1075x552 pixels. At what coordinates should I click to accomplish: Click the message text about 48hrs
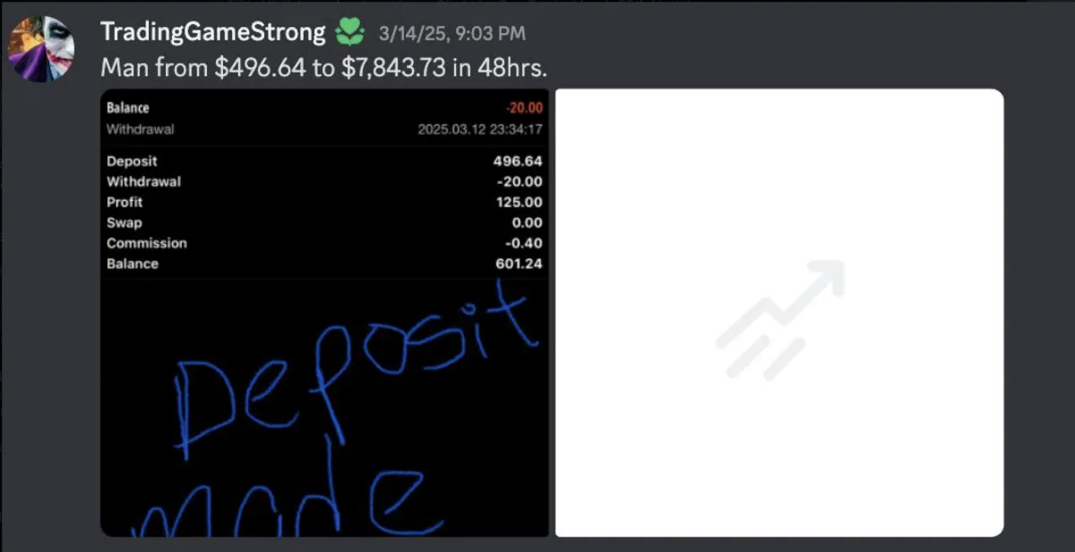pos(323,67)
